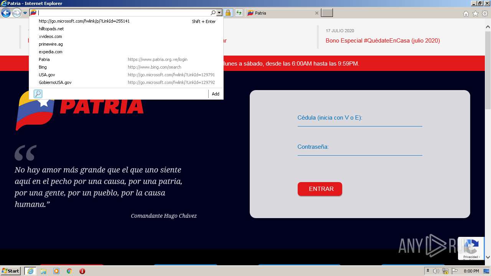Click the ENTRAR login button
491x276 pixels.
coord(320,189)
